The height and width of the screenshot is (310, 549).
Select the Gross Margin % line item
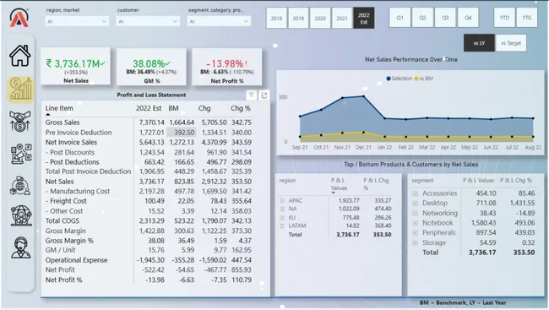click(69, 241)
